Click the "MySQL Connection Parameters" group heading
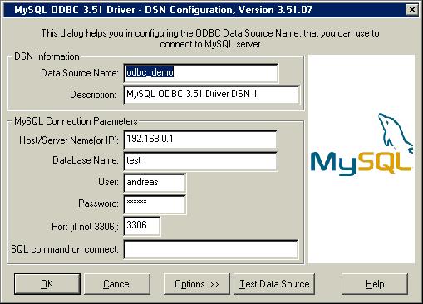The image size is (423, 304). pyautogui.click(x=76, y=121)
